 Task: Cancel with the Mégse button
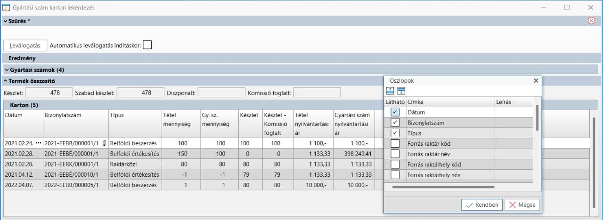click(522, 205)
